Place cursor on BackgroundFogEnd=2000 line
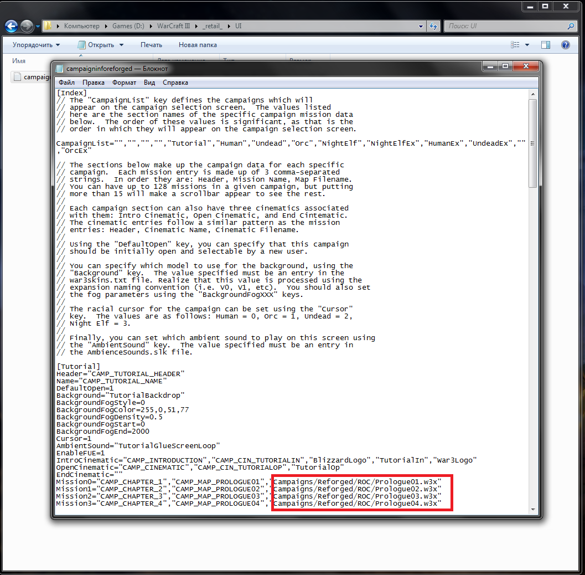Screen dimensions: 585x575 103,432
